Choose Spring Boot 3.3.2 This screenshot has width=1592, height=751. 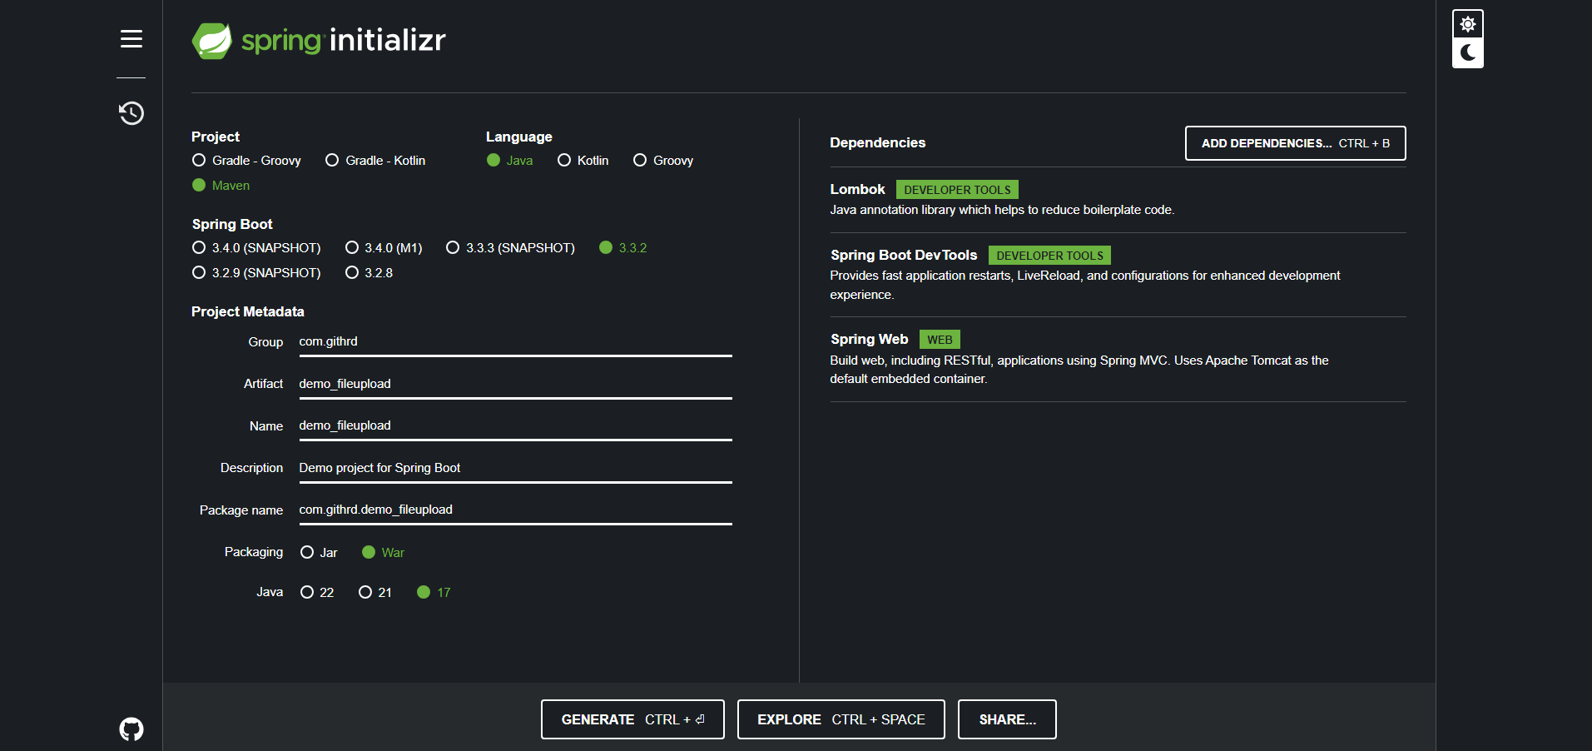[622, 247]
